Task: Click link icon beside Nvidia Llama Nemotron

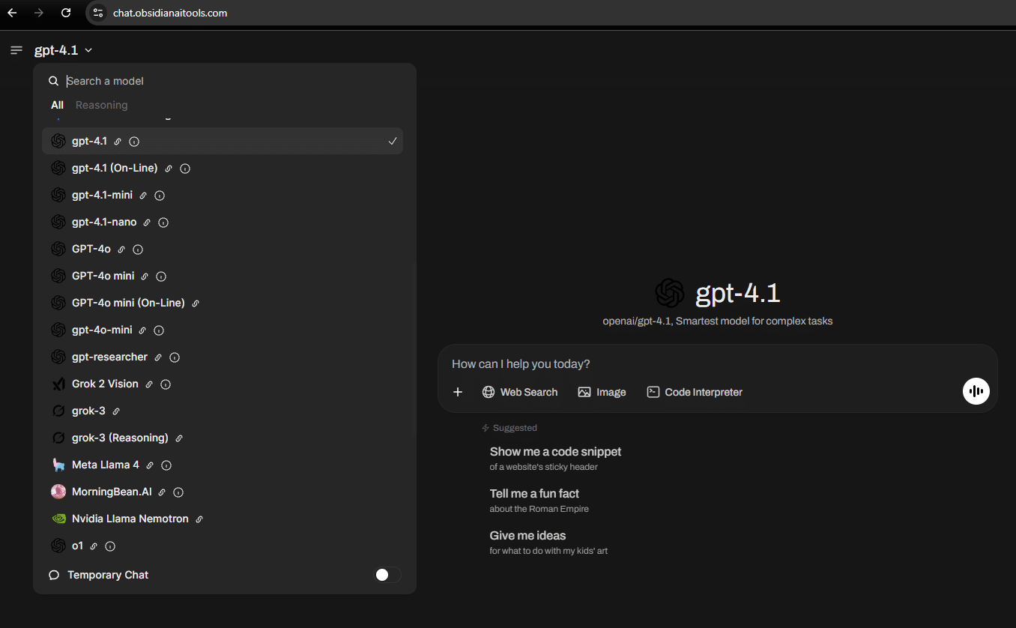Action: [199, 519]
